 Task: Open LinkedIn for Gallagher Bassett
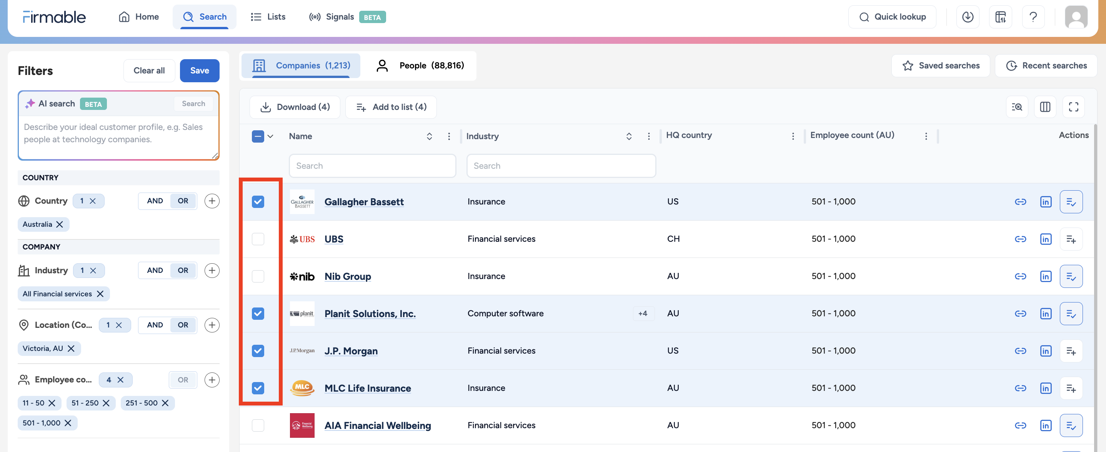point(1046,202)
